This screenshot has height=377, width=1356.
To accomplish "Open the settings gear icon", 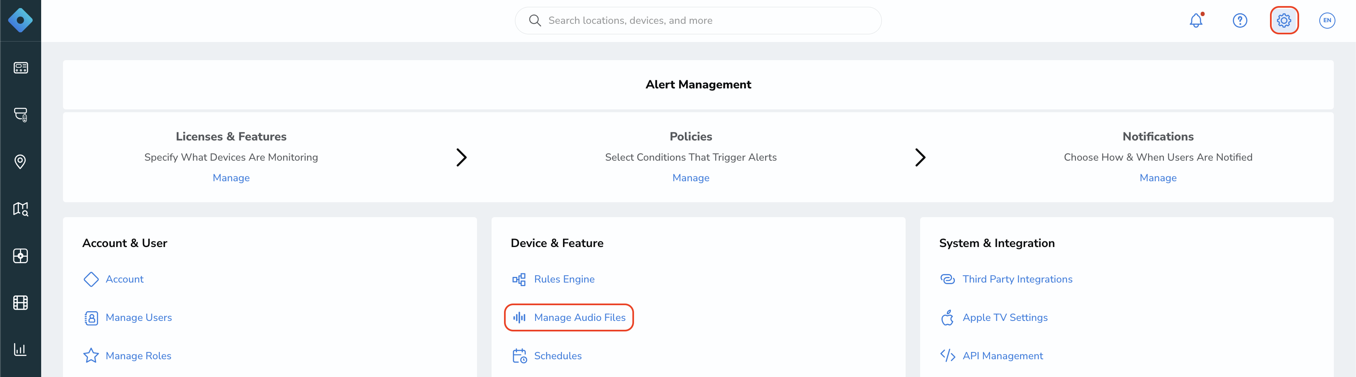I will (x=1284, y=21).
